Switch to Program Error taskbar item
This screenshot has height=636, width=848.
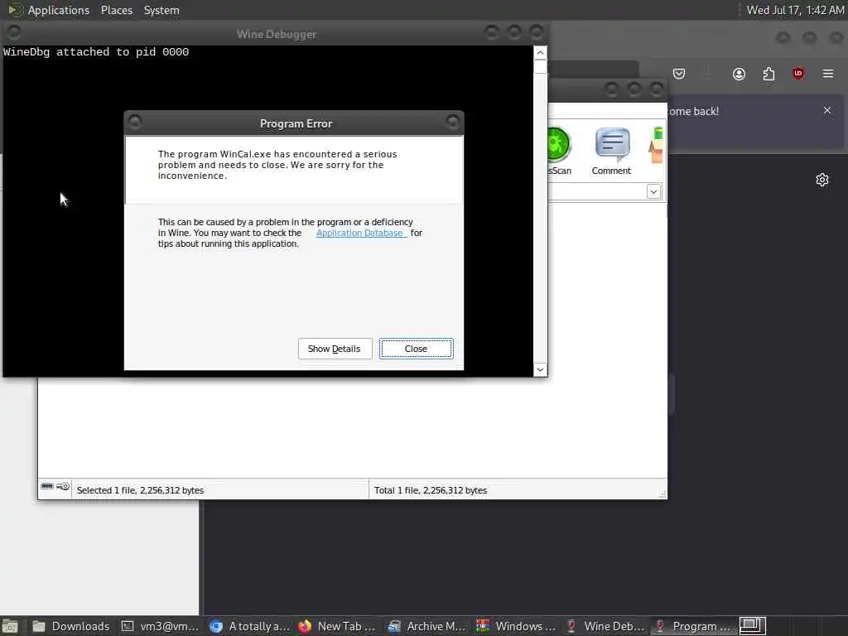[x=693, y=626]
